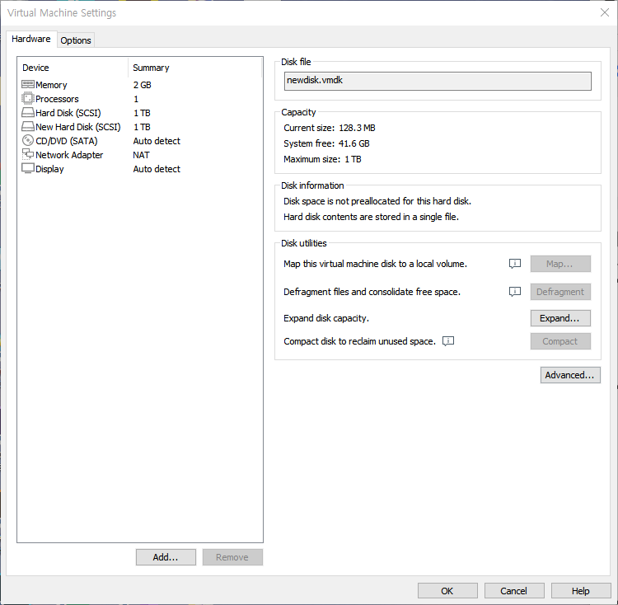Screen dimensions: 618x605
Task: Click the Hard Disk (SCSI) drive icon
Action: 27,113
